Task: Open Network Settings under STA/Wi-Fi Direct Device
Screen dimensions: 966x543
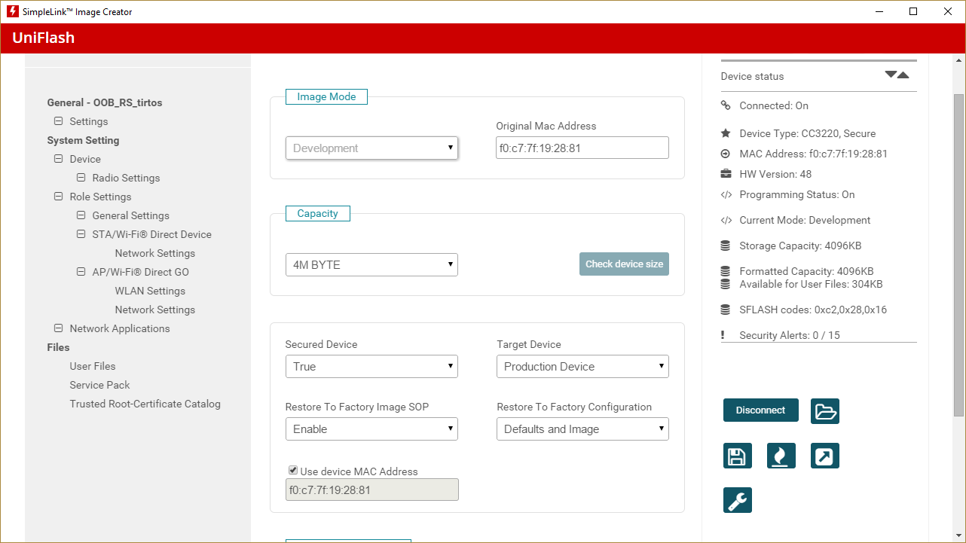Action: coord(154,253)
